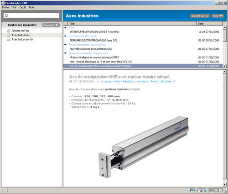Click the preview pane scrollbar thumb
Screen dimensions: 228x194
(x=225, y=126)
